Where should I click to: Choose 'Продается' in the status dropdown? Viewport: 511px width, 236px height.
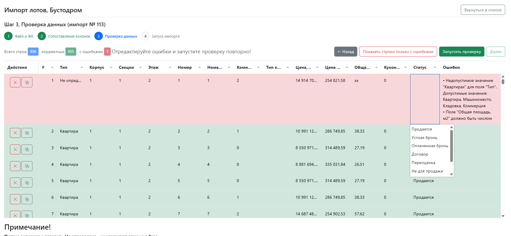tap(422, 129)
